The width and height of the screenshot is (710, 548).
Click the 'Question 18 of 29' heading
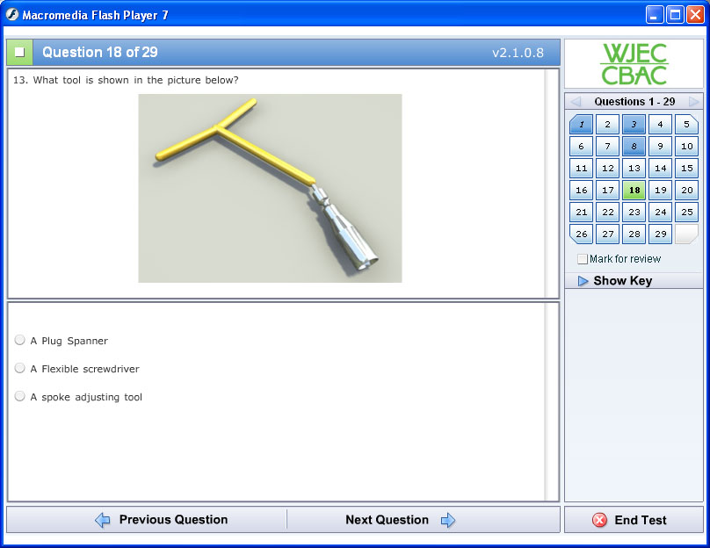pyautogui.click(x=100, y=53)
